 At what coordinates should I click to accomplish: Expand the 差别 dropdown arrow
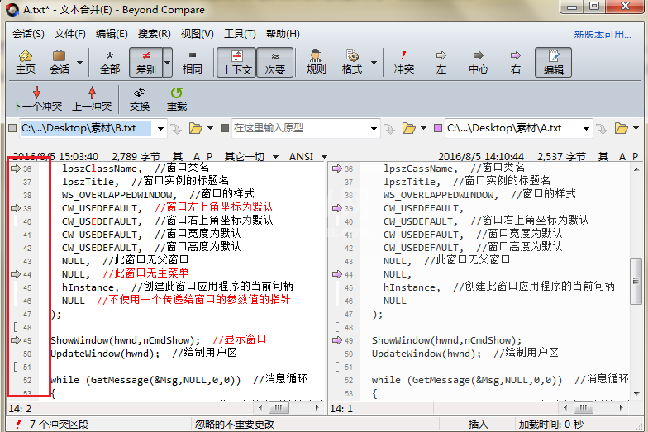tap(167, 63)
